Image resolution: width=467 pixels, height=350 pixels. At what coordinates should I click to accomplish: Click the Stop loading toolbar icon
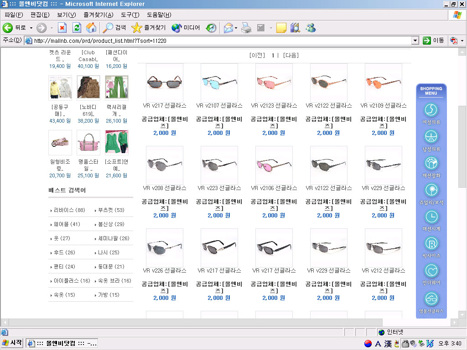[x=62, y=28]
